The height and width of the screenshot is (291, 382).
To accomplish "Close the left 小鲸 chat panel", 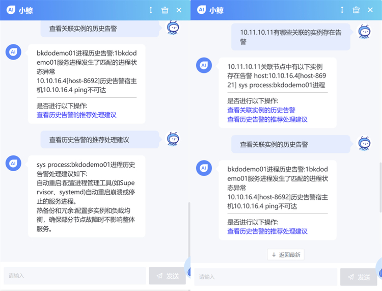I will point(179,10).
